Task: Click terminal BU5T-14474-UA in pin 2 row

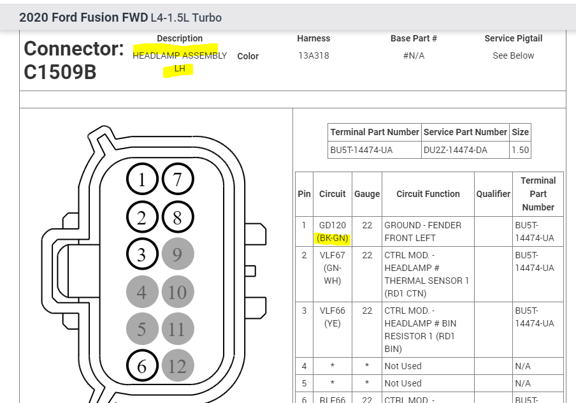Action: 535,261
